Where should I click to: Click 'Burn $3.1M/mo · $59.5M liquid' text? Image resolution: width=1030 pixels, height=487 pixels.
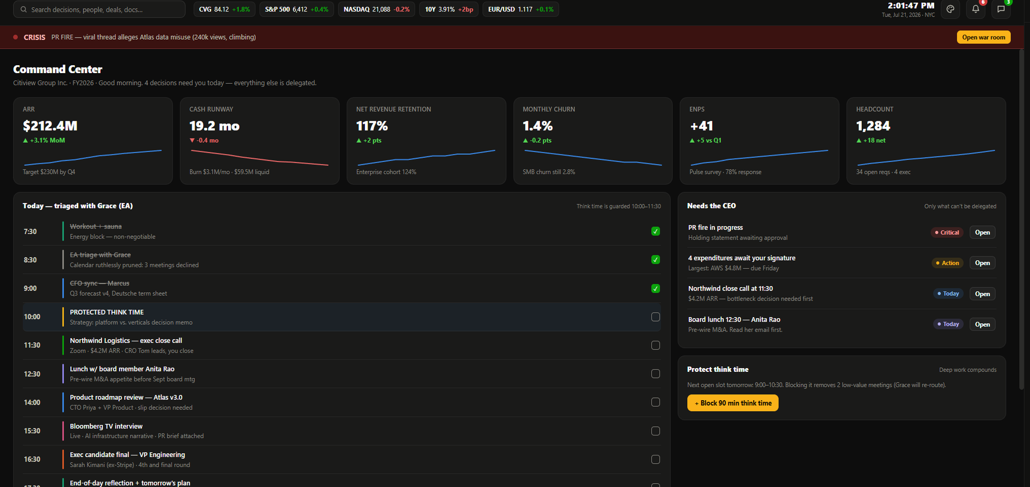[x=229, y=172]
